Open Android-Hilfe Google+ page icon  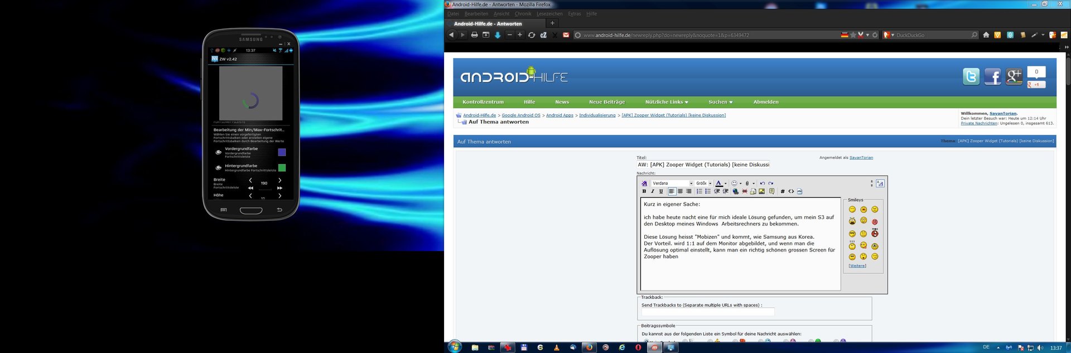[1014, 76]
